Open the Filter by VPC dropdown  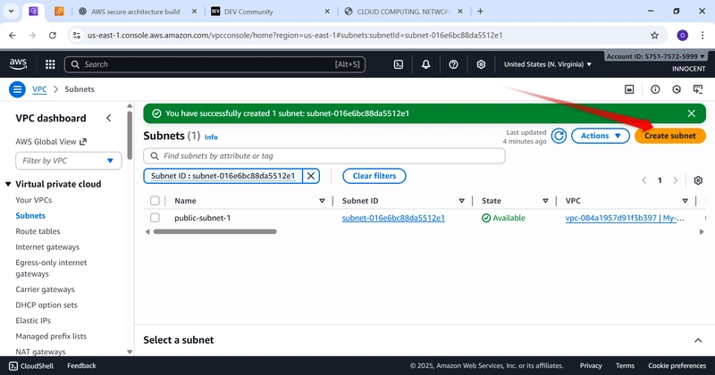[x=69, y=161]
